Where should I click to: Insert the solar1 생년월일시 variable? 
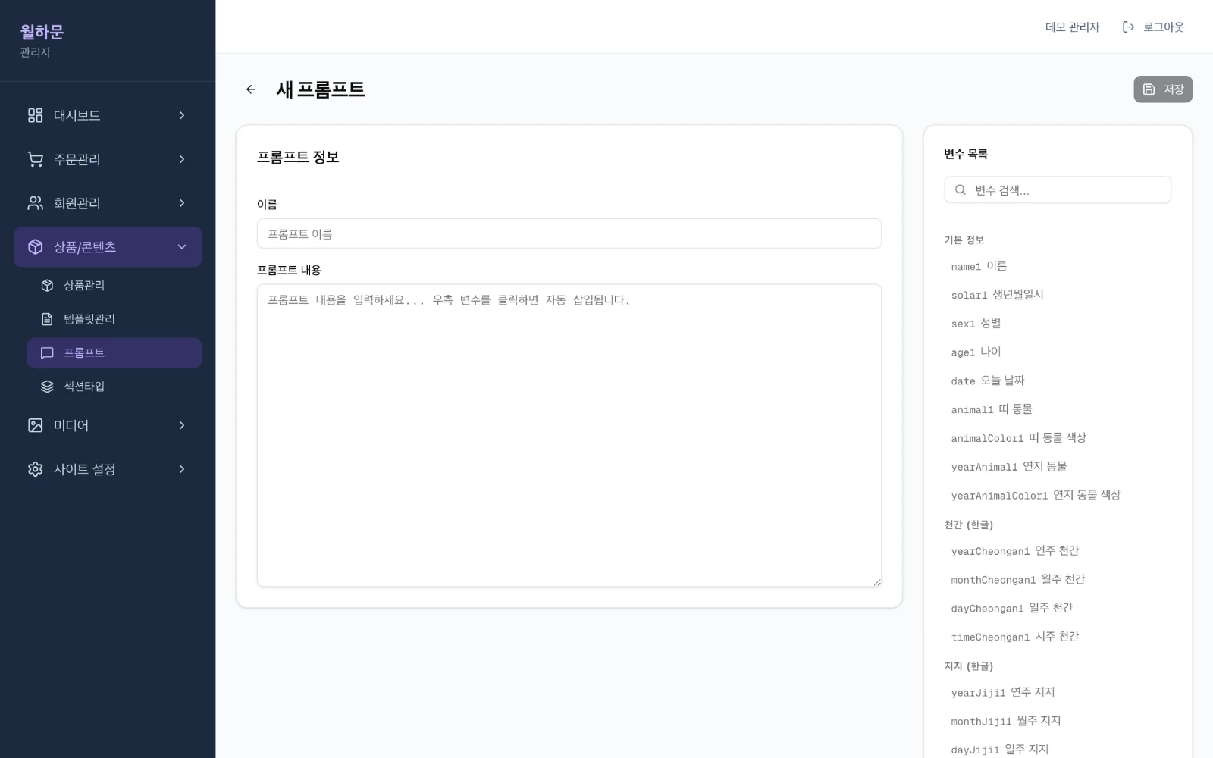pyautogui.click(x=1058, y=295)
